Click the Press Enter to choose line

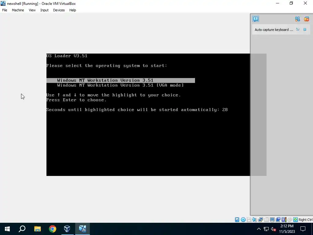coord(76,100)
